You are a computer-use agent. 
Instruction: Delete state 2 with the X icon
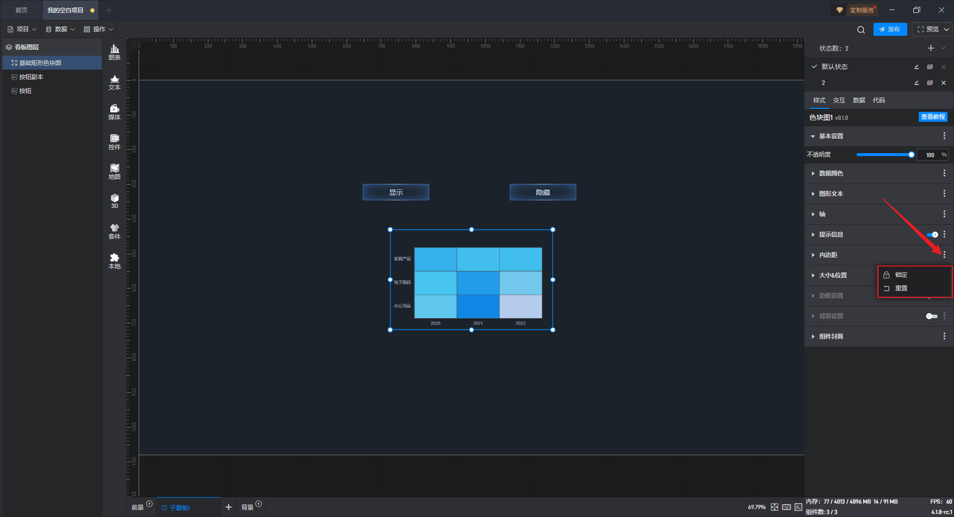(x=943, y=83)
